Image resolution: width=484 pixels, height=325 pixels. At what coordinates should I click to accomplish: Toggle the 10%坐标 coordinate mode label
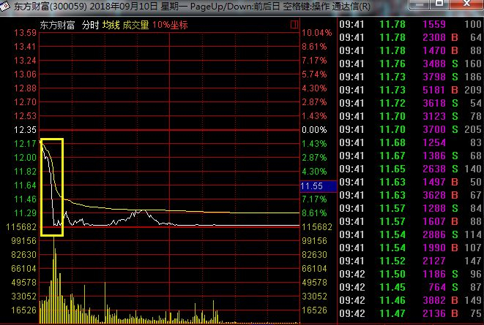tap(170, 25)
